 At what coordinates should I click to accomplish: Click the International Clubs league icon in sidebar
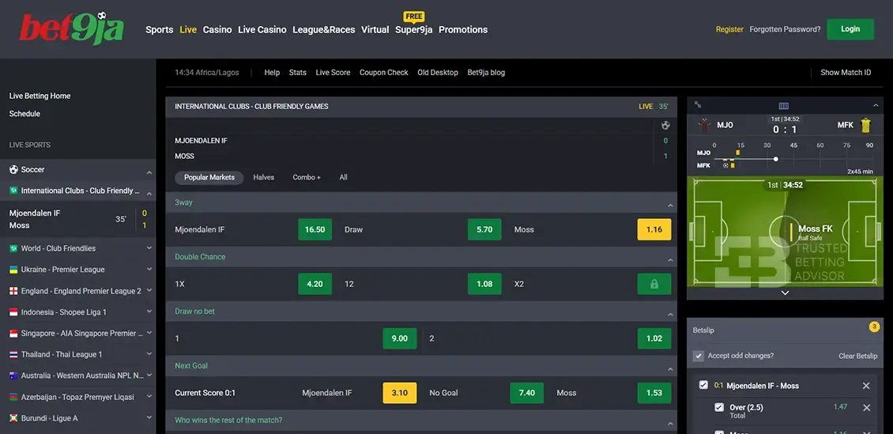coord(13,191)
